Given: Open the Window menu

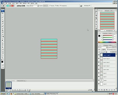Looking at the screenshot, I should 33,3.
